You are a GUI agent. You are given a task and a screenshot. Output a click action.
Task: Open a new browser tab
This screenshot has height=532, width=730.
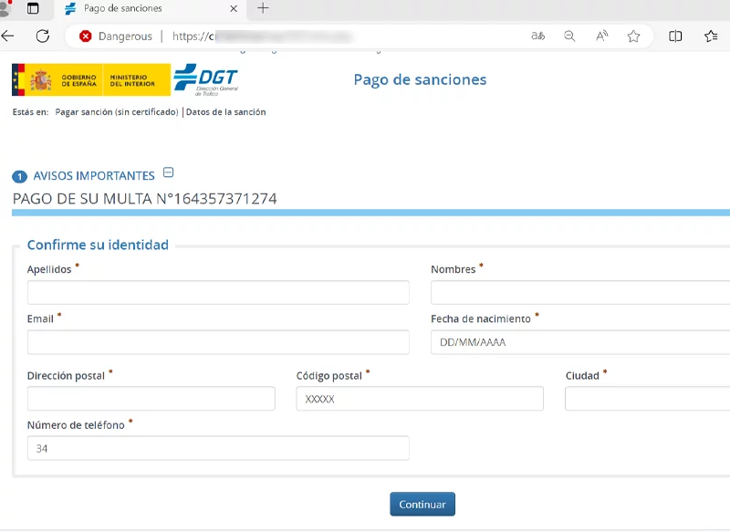click(263, 8)
